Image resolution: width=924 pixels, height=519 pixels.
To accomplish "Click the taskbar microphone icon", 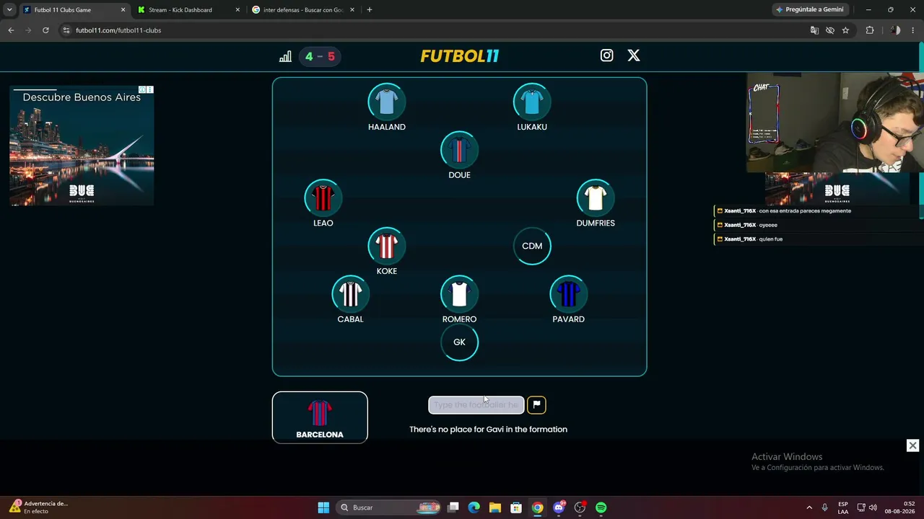I will (x=824, y=507).
